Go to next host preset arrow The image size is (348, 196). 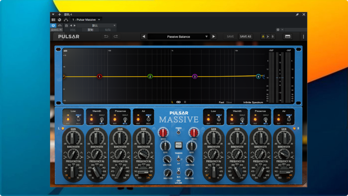[74, 25]
